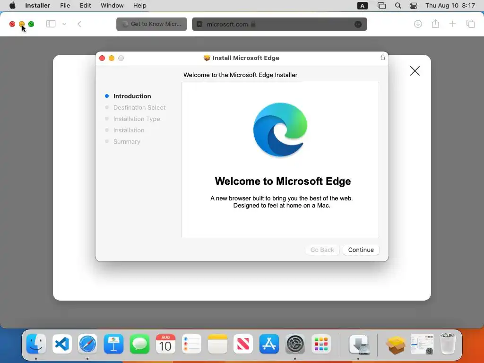Open the File menu

pos(65,6)
